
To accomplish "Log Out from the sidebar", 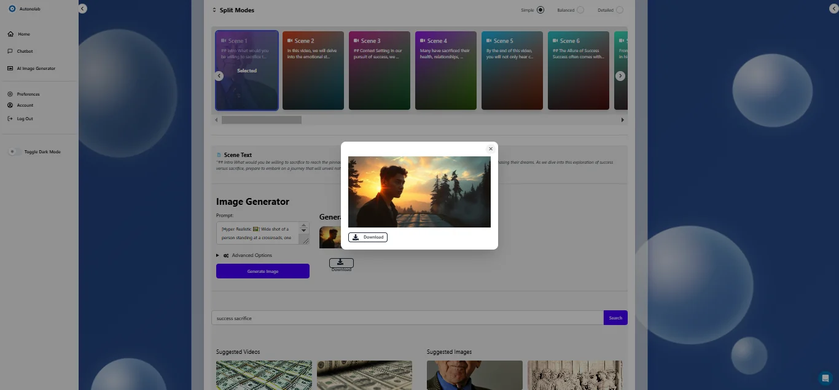I will [x=25, y=119].
